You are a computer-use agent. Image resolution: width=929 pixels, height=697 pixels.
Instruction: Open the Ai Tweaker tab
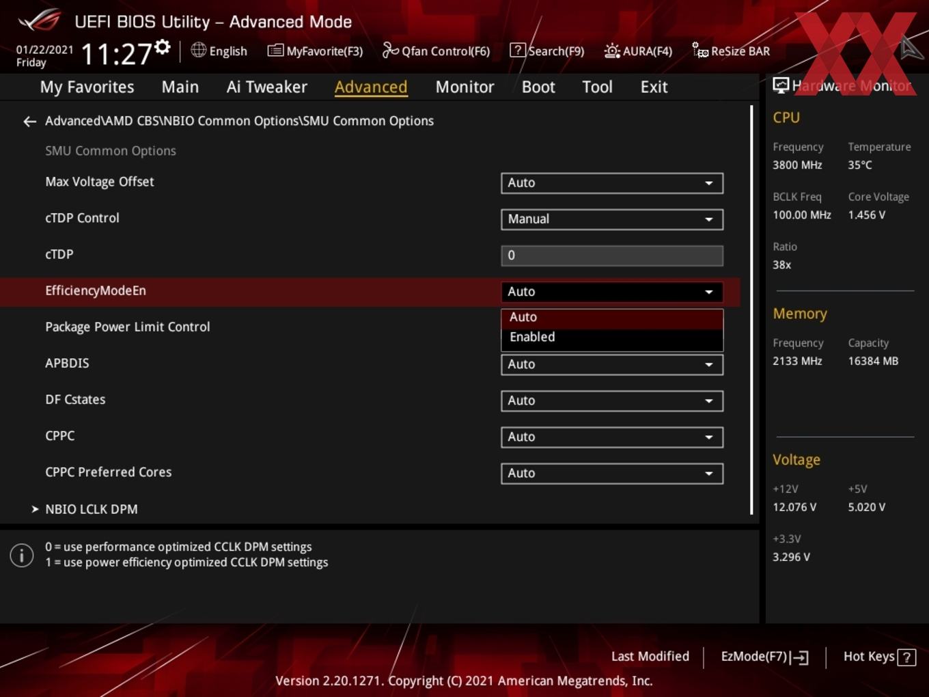pyautogui.click(x=267, y=87)
